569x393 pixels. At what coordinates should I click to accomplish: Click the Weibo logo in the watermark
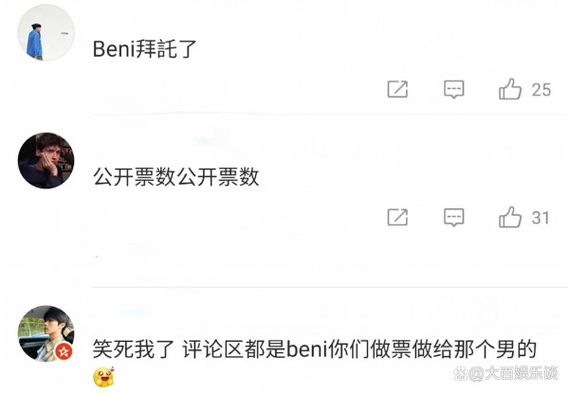click(x=461, y=373)
